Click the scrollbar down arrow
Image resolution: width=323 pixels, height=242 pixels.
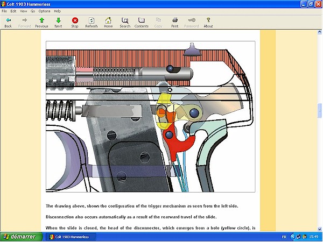319,229
